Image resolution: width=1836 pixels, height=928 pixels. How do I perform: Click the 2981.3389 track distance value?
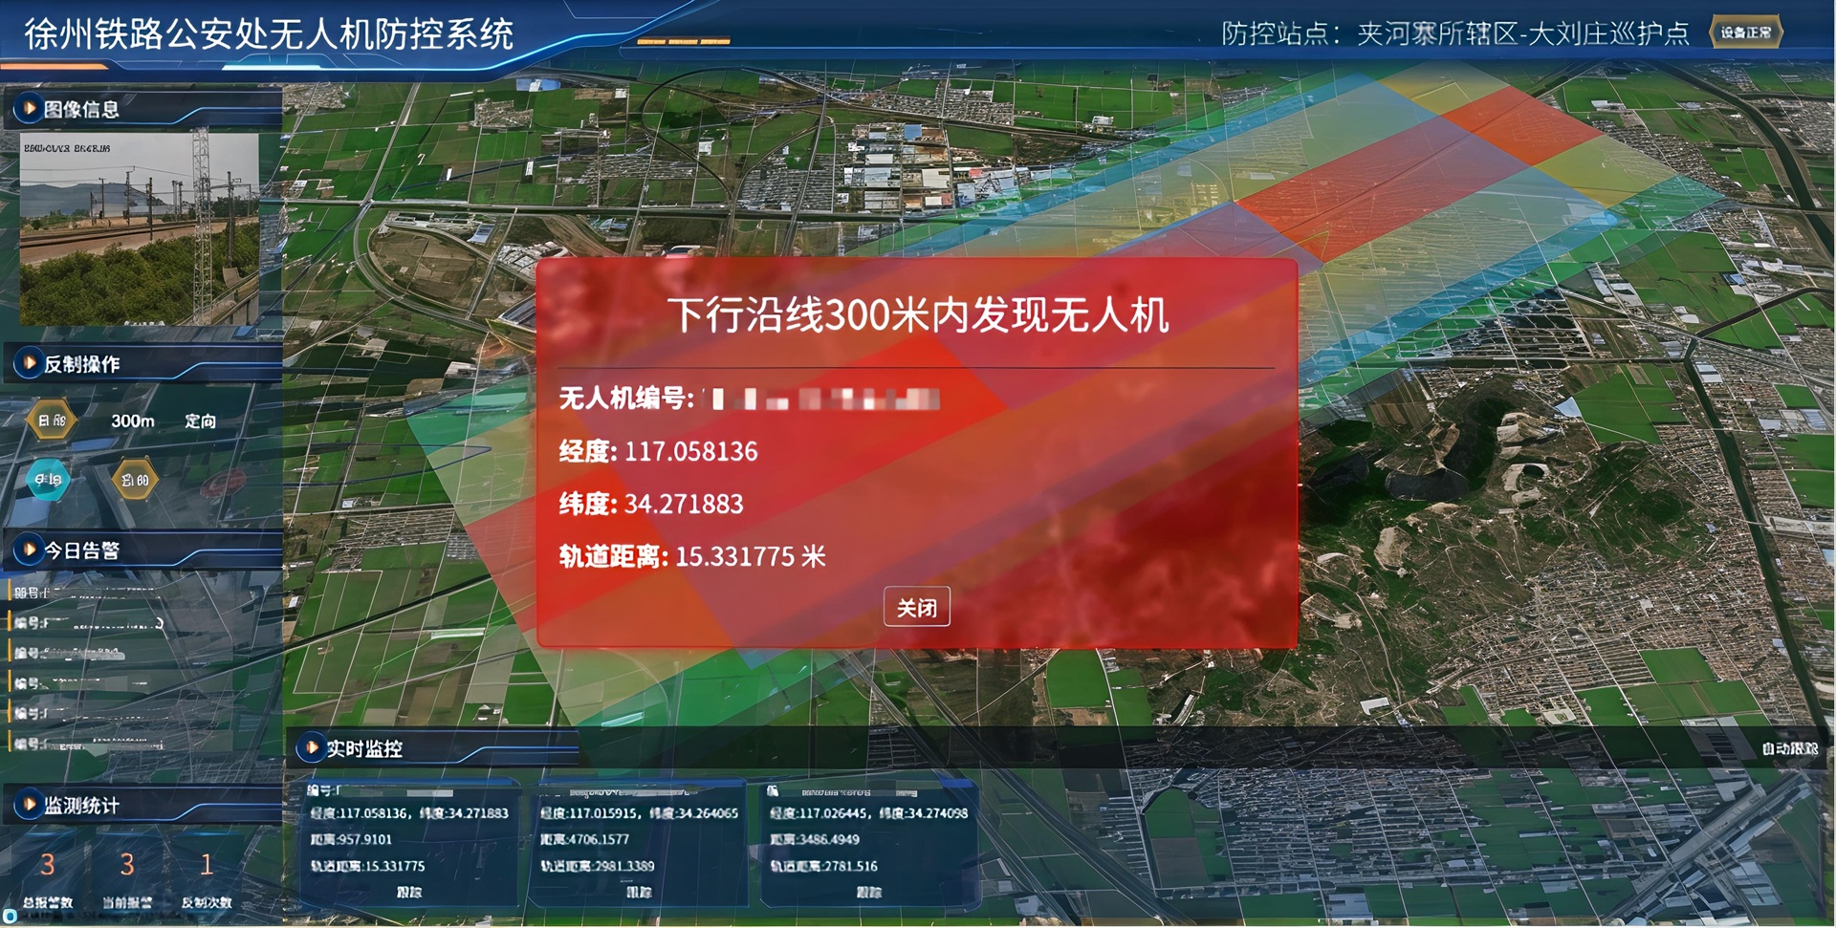point(623,866)
